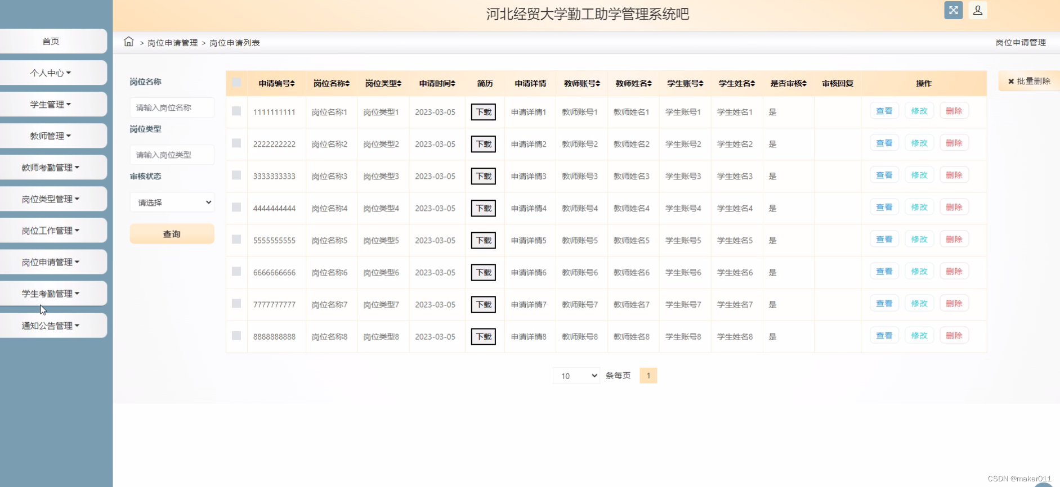Sort by 申请编号 column arrows
The image size is (1060, 487).
pyautogui.click(x=293, y=83)
